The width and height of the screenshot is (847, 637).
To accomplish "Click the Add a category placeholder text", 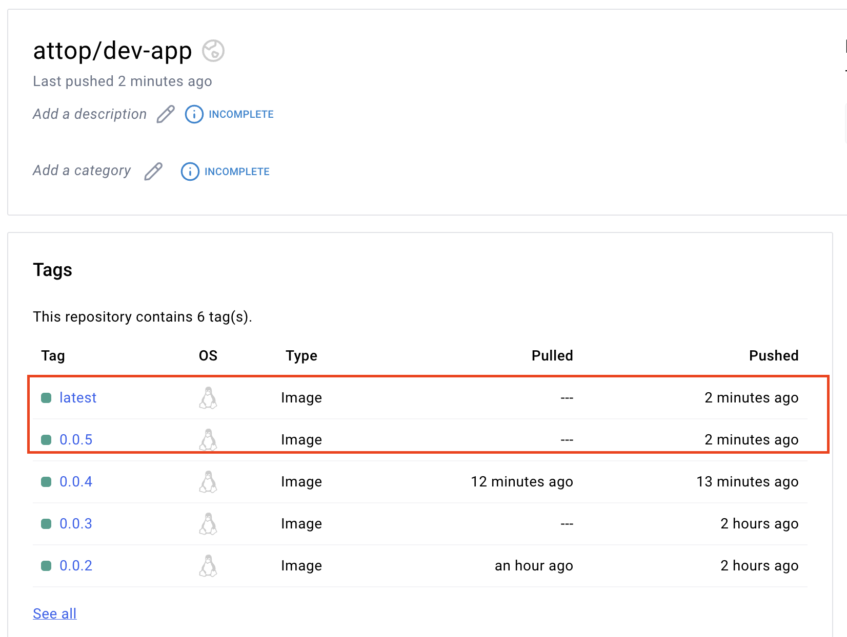I will [x=82, y=171].
